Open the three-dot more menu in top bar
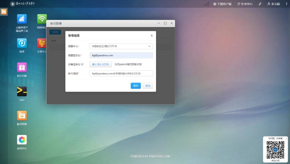The width and height of the screenshot is (290, 164). pyautogui.click(x=287, y=4)
